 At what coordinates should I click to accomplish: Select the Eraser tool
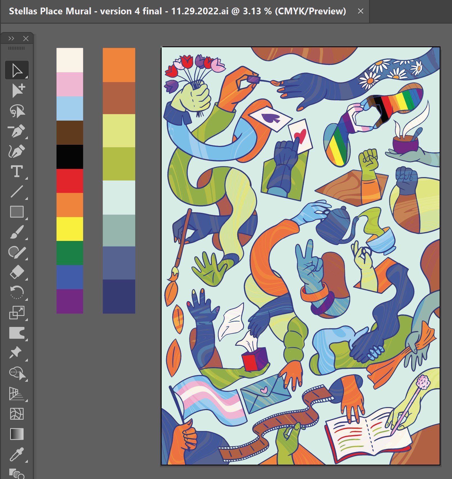click(x=17, y=272)
